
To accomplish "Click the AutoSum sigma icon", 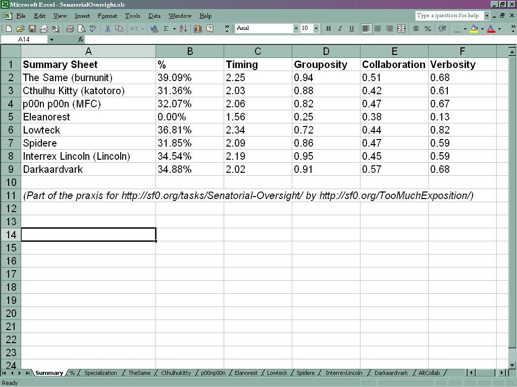I will click(x=166, y=29).
